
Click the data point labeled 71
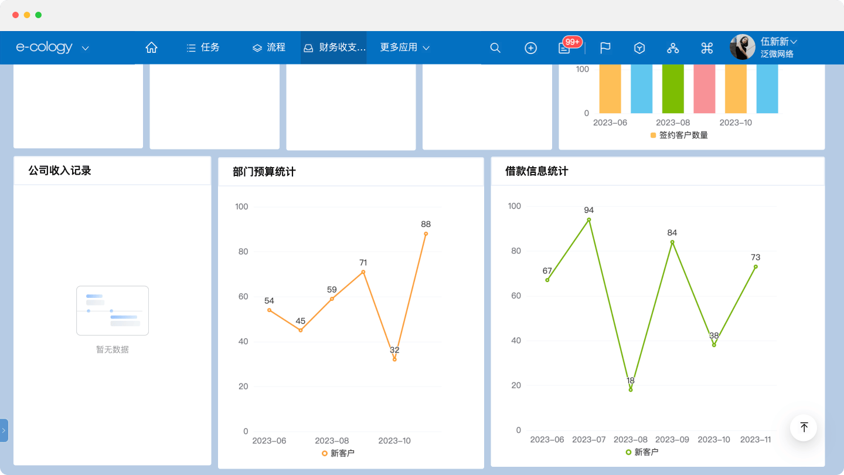[363, 272]
